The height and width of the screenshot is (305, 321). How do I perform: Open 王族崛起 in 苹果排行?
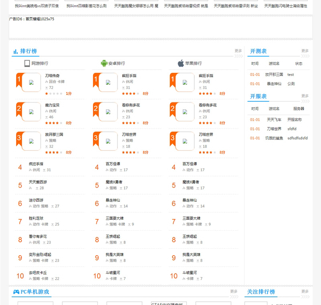click(x=190, y=237)
